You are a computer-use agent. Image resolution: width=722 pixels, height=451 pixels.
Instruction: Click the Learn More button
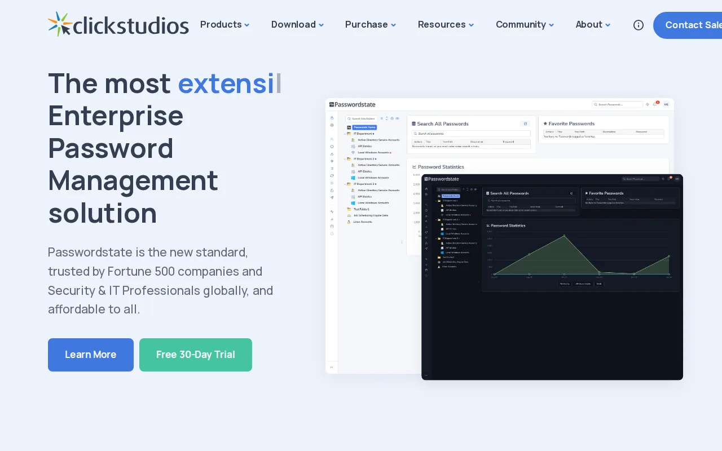click(x=91, y=355)
